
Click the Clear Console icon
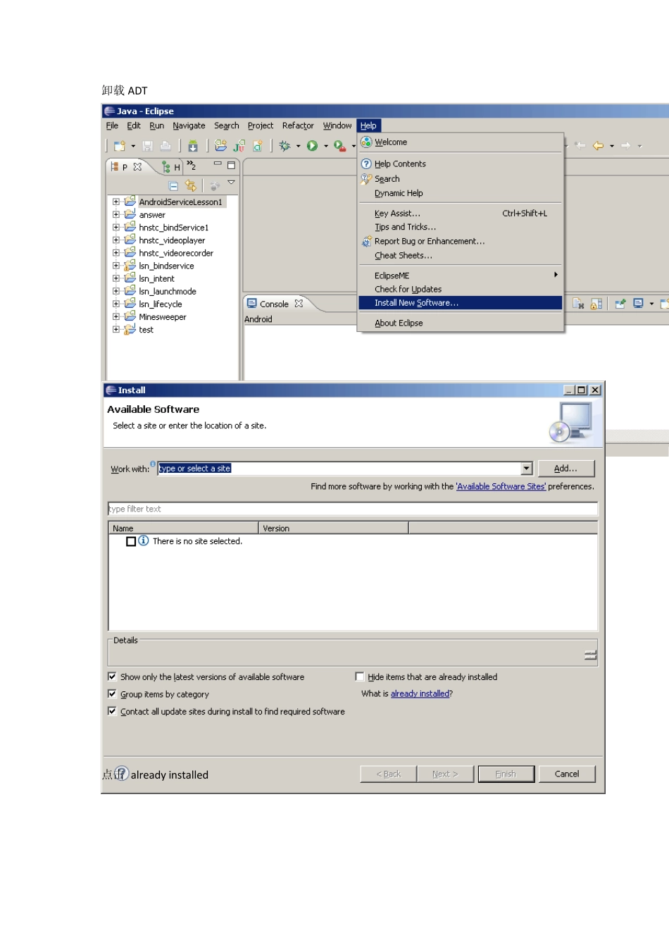pyautogui.click(x=578, y=304)
